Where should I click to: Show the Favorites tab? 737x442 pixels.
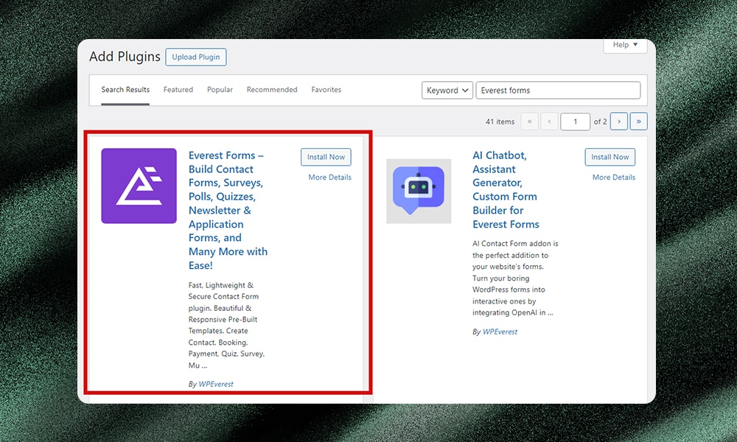[x=326, y=89]
